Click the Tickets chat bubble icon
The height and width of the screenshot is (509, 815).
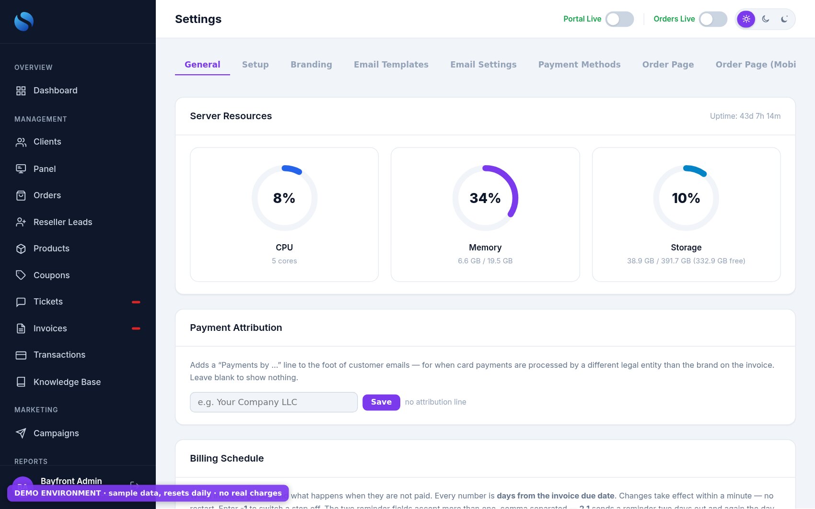[21, 302]
